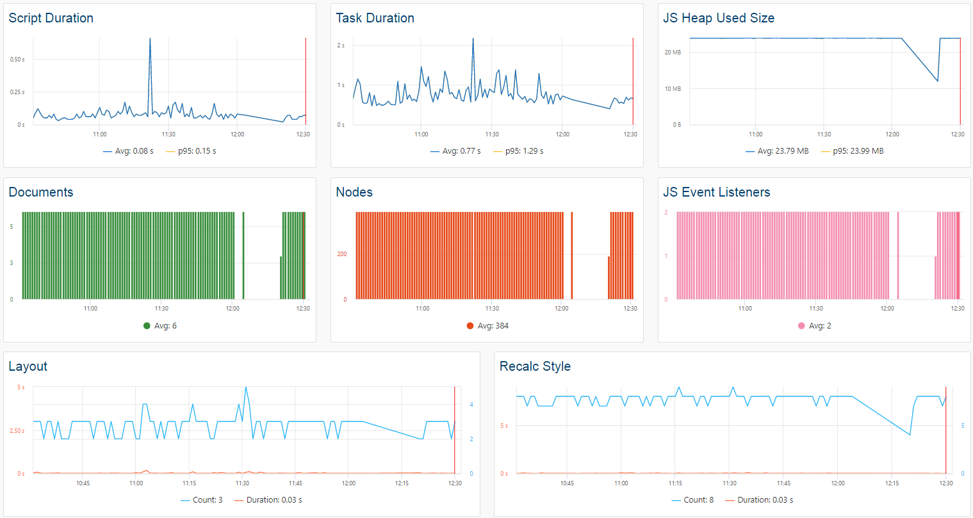
Task: Click the Recalc Style panel heading
Action: [x=535, y=366]
